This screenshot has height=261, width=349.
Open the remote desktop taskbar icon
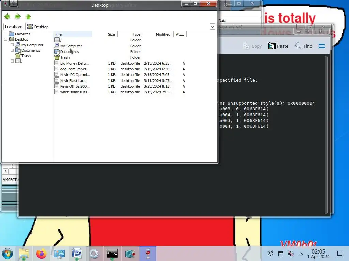[59, 254]
